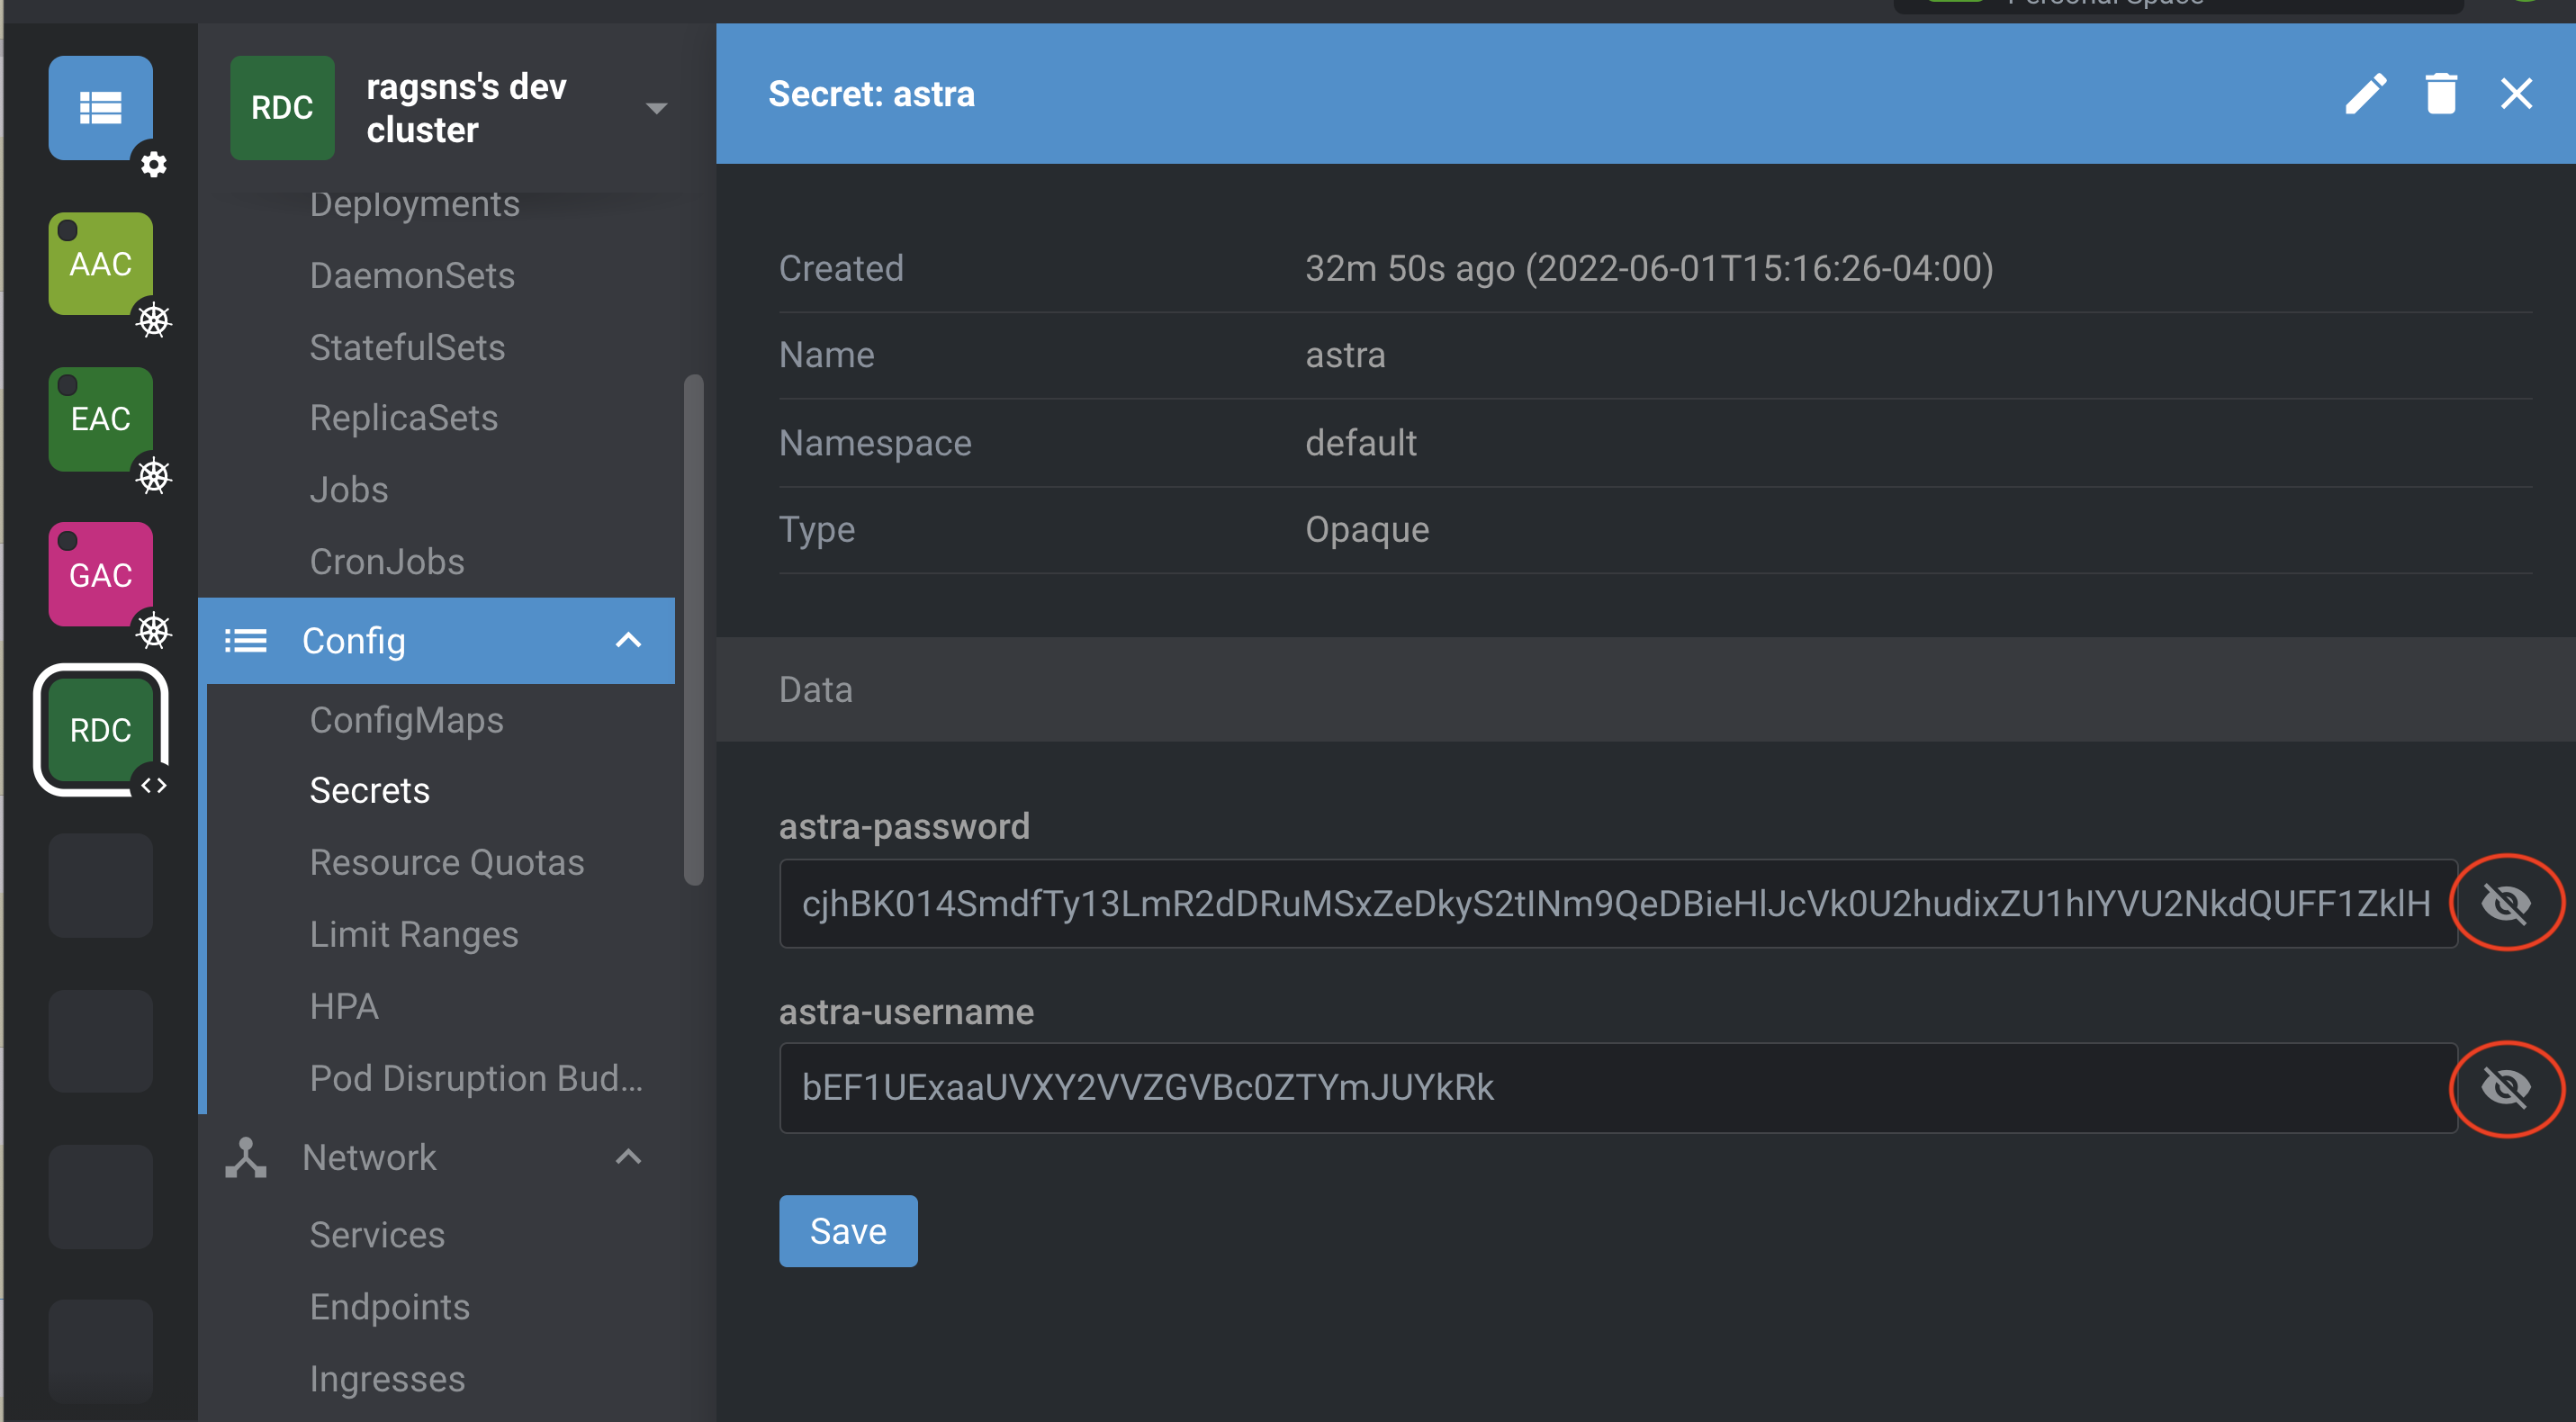The image size is (2576, 1422).
Task: Select the RDC cluster in hotbar
Action: pos(100,729)
